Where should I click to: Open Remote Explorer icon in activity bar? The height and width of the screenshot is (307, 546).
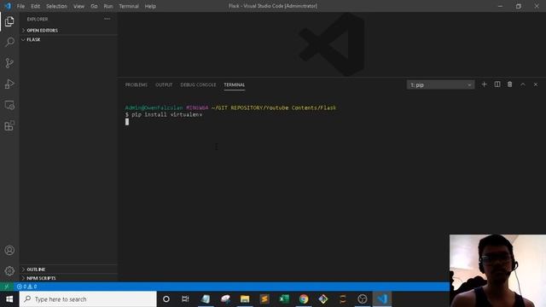[9, 105]
